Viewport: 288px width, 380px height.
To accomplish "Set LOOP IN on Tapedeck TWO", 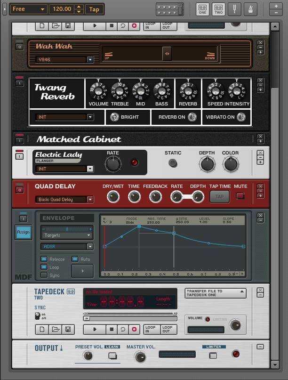I will [152, 329].
